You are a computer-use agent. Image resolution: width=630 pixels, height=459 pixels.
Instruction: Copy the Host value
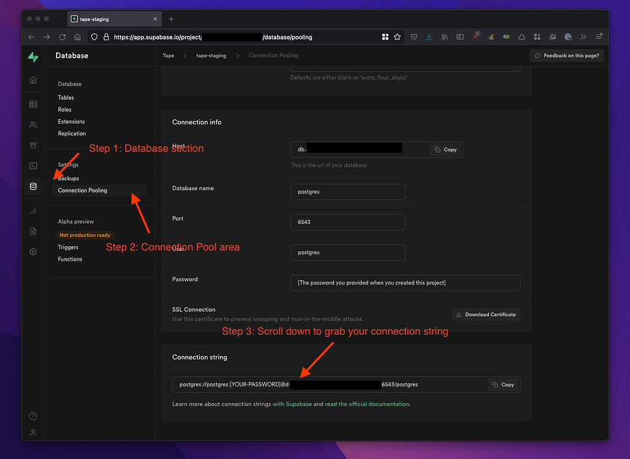(x=446, y=150)
